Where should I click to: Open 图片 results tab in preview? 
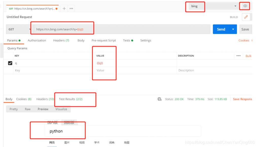67,143
